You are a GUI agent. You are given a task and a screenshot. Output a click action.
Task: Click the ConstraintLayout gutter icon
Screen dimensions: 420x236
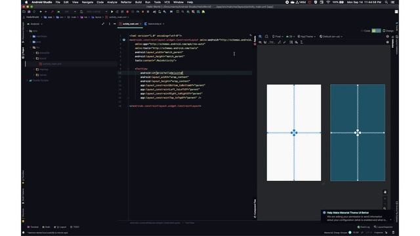[x=124, y=39]
